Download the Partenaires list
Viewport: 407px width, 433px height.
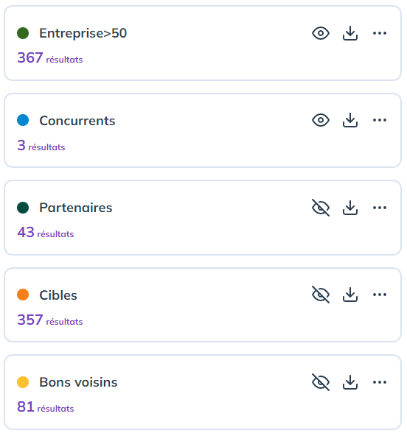[x=350, y=208]
